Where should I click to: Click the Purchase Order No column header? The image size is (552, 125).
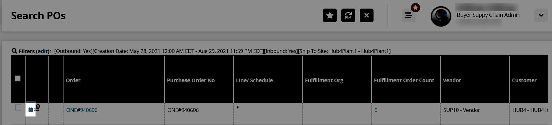pyautogui.click(x=191, y=80)
